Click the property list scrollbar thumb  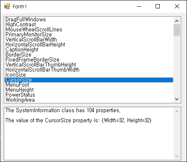point(177,30)
